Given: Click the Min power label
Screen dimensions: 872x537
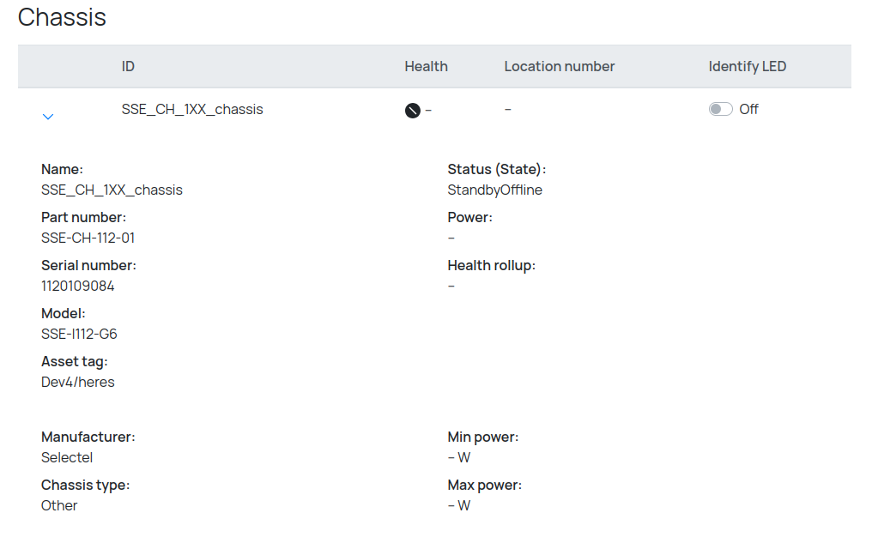Looking at the screenshot, I should (x=482, y=437).
